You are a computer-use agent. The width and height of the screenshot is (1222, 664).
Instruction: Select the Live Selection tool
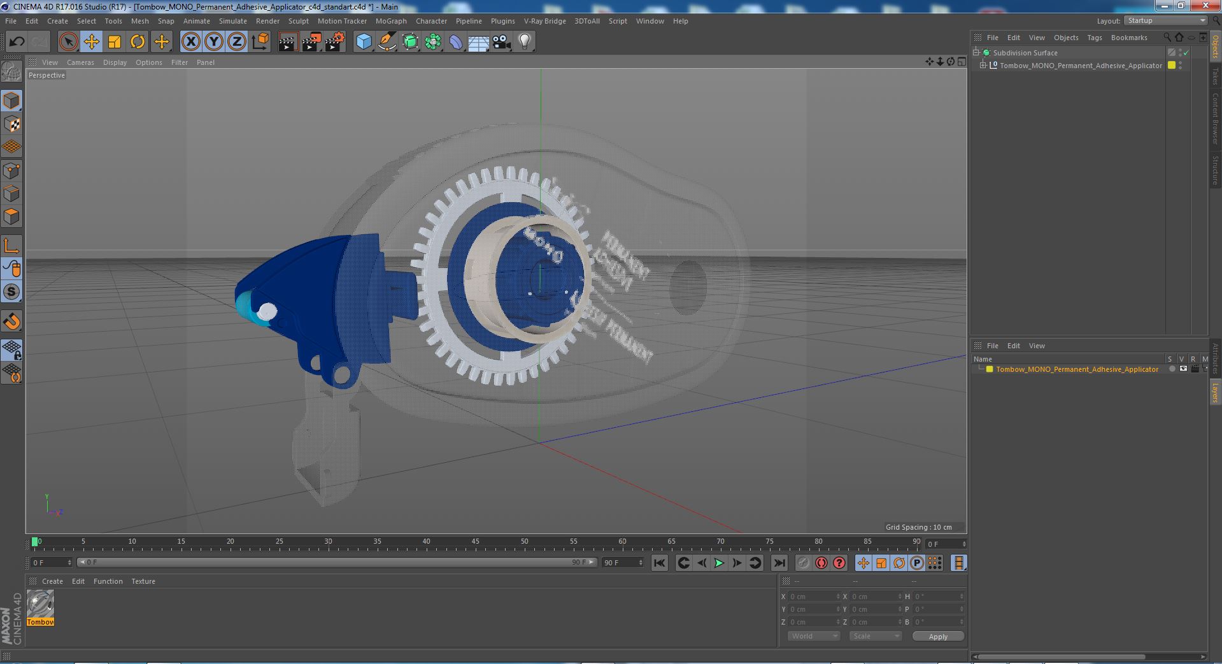(x=68, y=42)
